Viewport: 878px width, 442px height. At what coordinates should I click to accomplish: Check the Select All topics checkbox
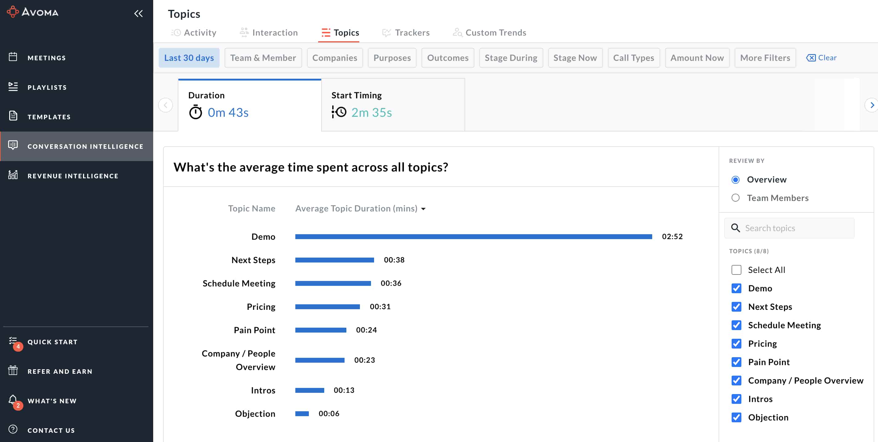736,270
